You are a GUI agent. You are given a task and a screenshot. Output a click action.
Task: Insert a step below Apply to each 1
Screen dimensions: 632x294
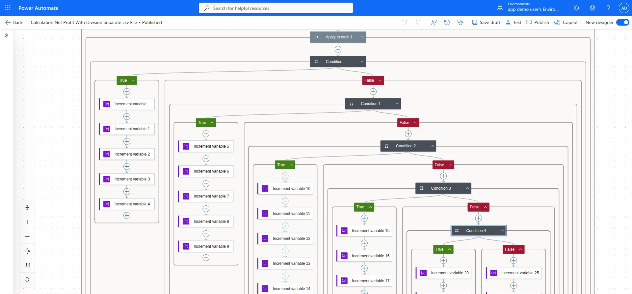point(338,50)
